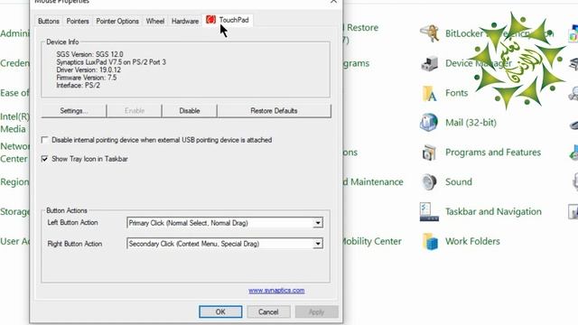This screenshot has width=578, height=325.
Task: Click the Fonts folder icon
Action: click(429, 93)
